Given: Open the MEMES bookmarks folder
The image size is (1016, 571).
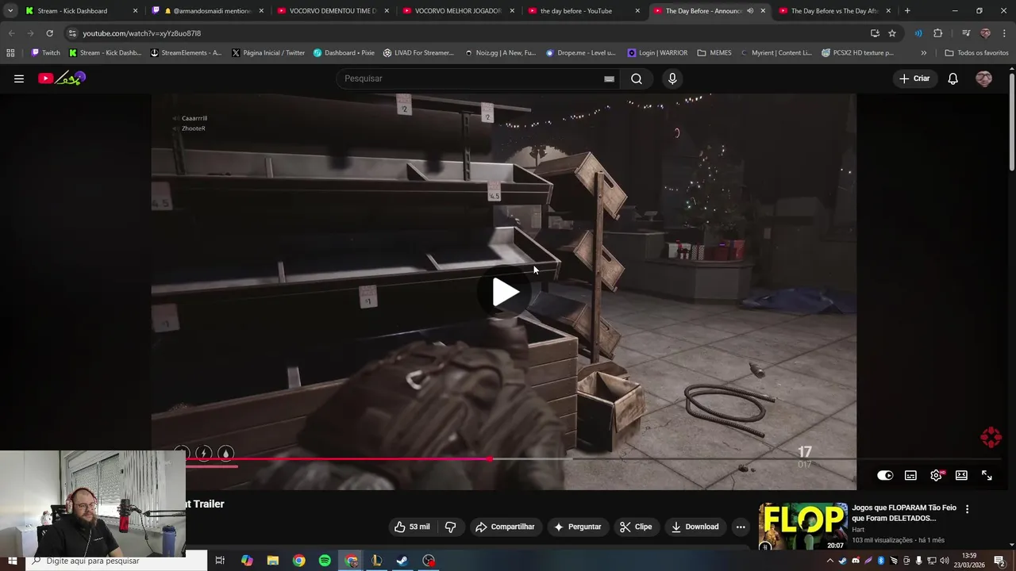Looking at the screenshot, I should pos(714,53).
